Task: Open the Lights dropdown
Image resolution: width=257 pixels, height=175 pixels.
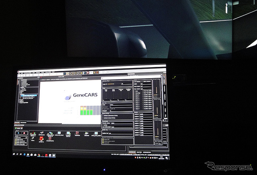Action: [x=146, y=84]
